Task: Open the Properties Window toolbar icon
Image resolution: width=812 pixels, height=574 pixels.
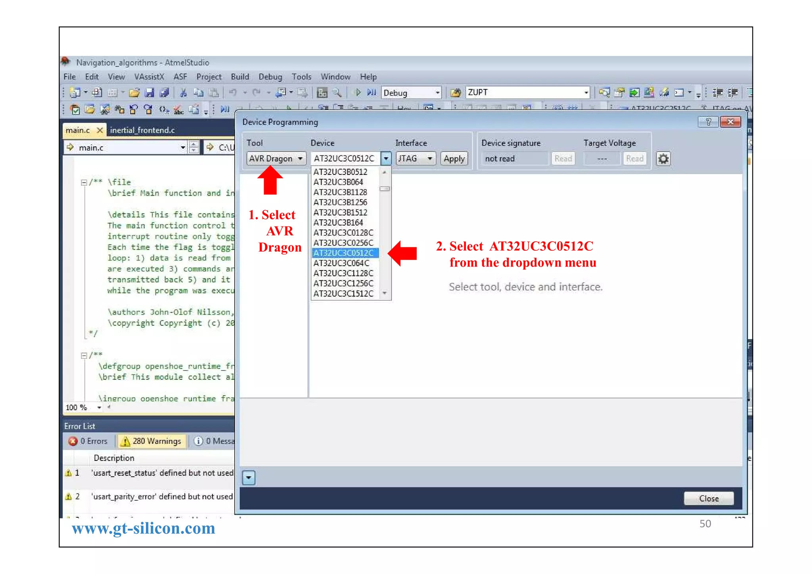Action: (619, 93)
